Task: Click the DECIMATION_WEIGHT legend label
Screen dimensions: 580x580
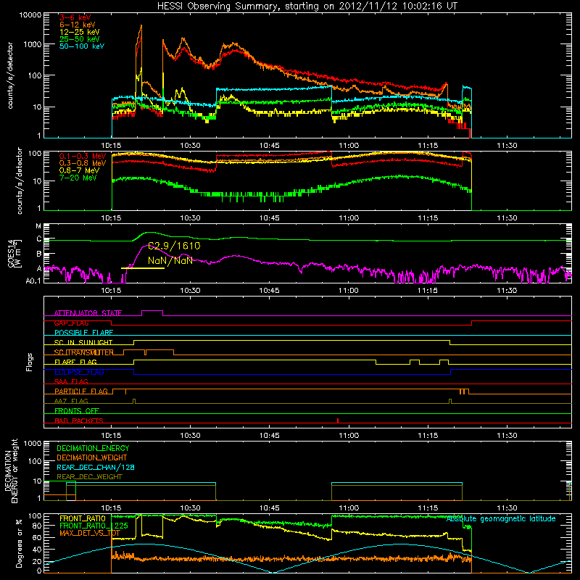Action: tap(92, 458)
